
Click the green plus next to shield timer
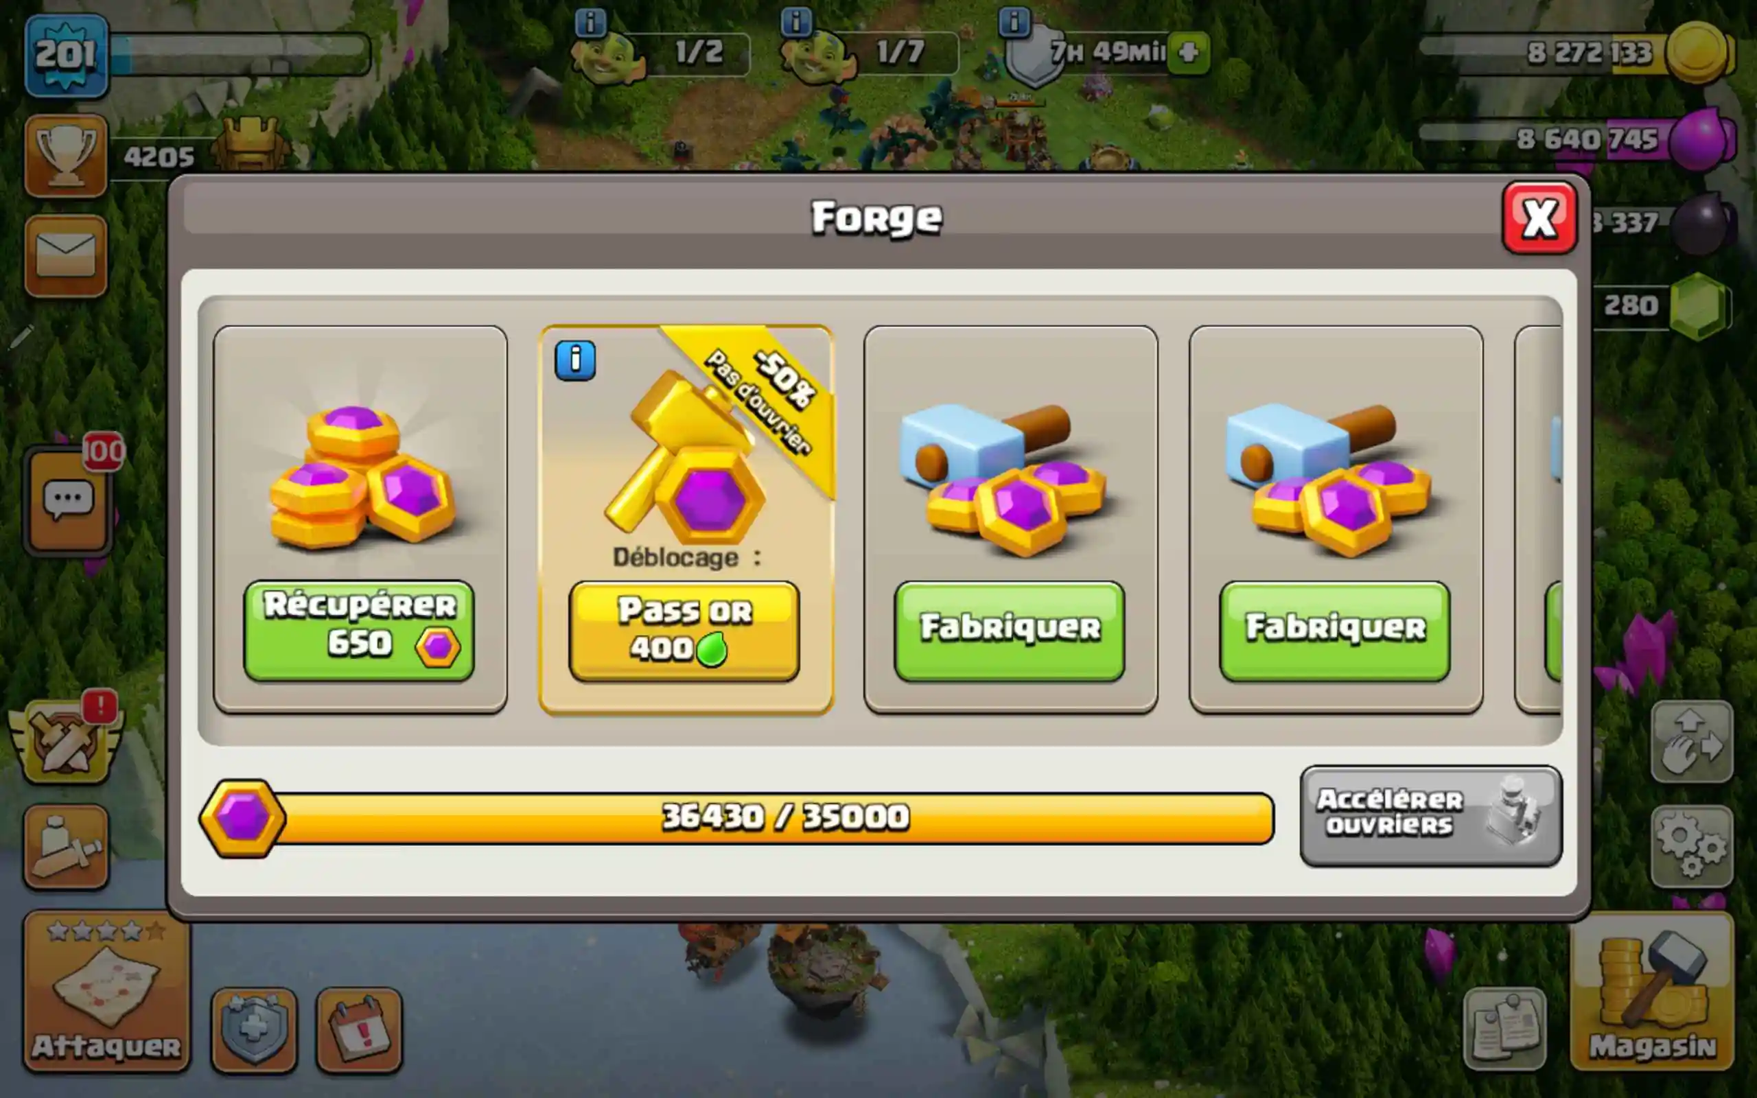[x=1188, y=52]
